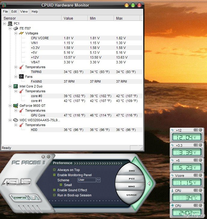
Task: Check Run in Boot-up Session option
Action: 54,195
